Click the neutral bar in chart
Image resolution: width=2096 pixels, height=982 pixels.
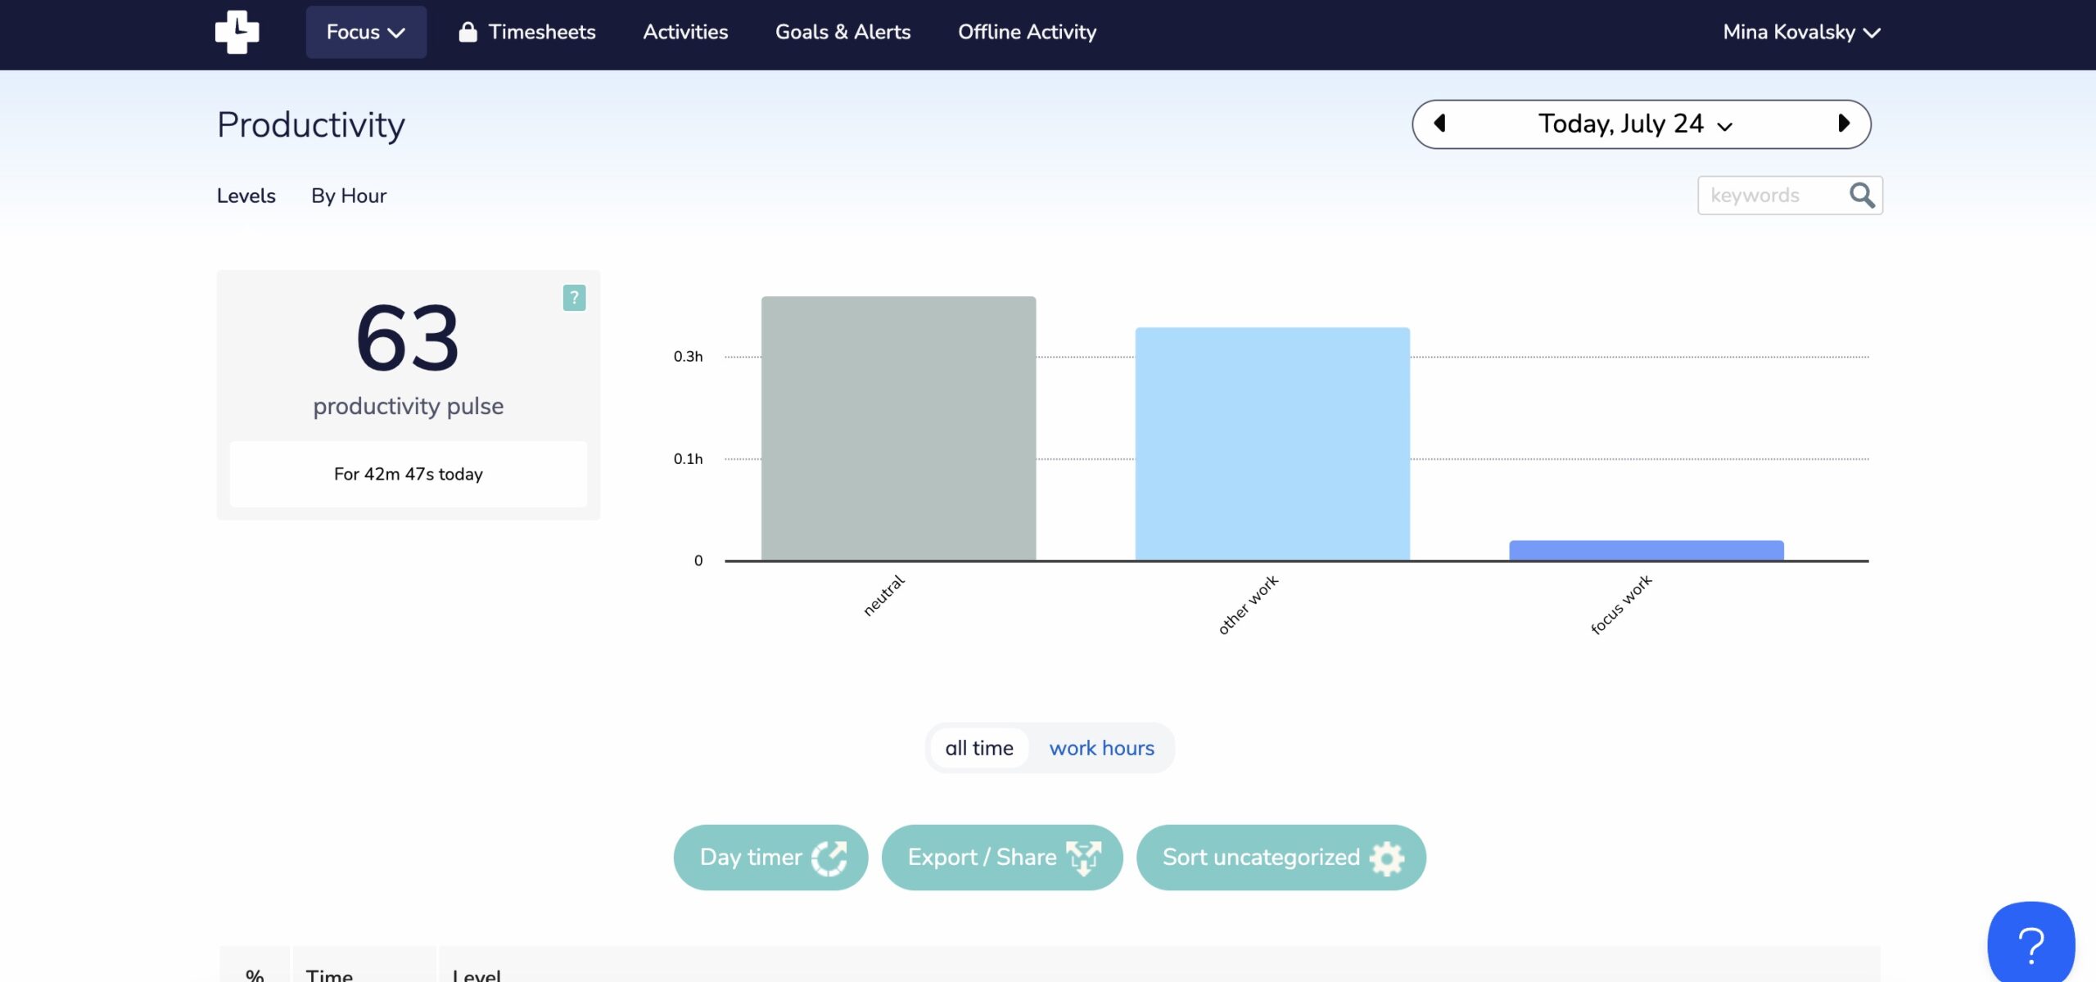(898, 429)
